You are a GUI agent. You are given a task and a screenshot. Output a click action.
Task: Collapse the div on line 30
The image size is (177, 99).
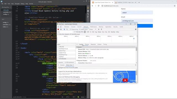point(19,76)
